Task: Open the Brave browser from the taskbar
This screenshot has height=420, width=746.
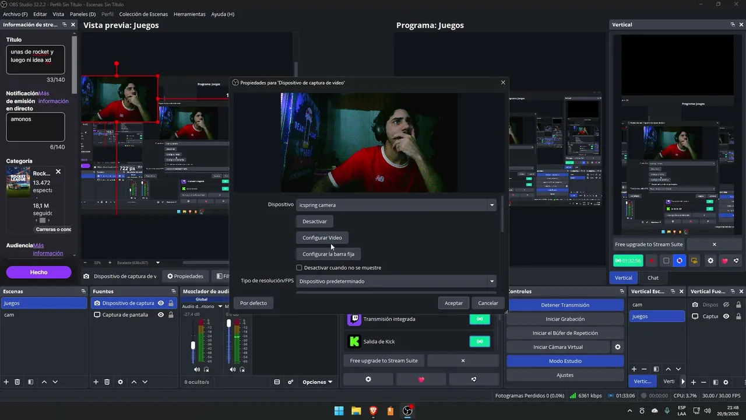Action: click(x=374, y=411)
